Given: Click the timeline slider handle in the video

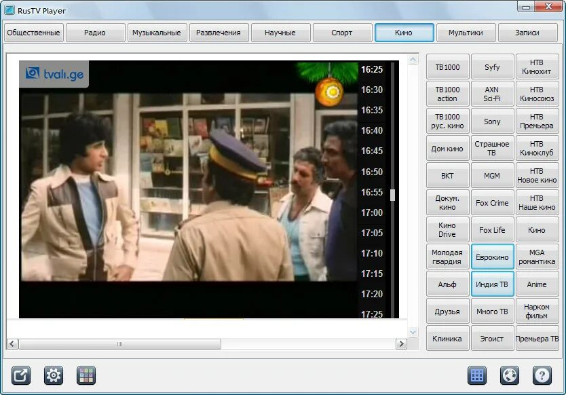Looking at the screenshot, I should tap(392, 195).
